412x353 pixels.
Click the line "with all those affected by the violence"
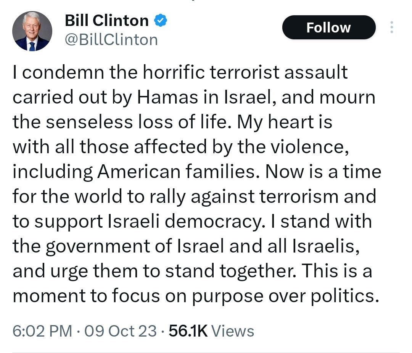click(180, 147)
